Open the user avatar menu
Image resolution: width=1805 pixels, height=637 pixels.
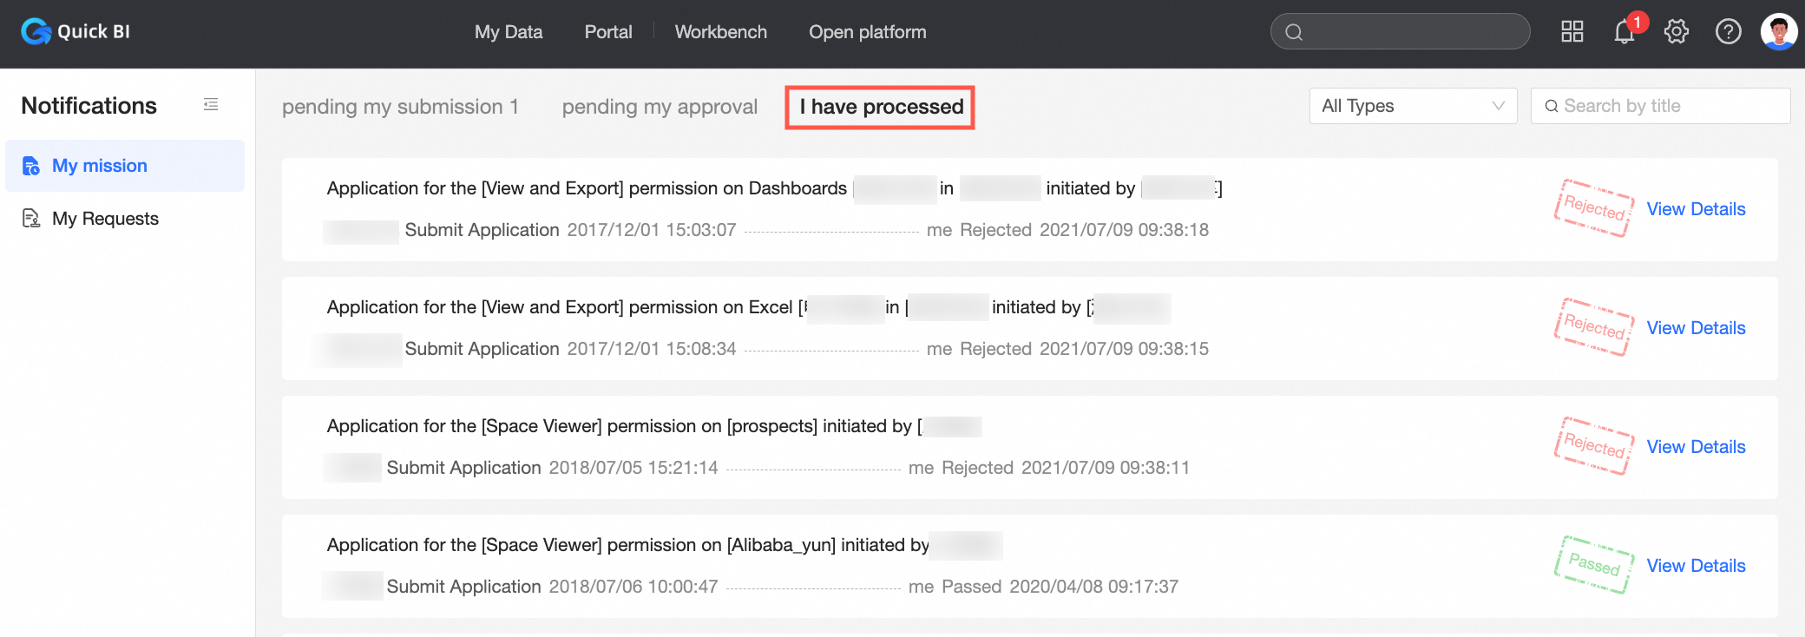pos(1778,32)
